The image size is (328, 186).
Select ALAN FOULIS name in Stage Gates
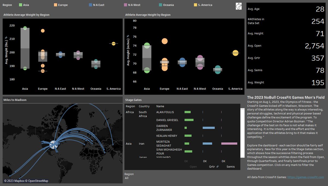click(165, 112)
